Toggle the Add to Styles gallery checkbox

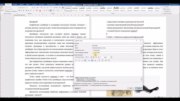75,84
